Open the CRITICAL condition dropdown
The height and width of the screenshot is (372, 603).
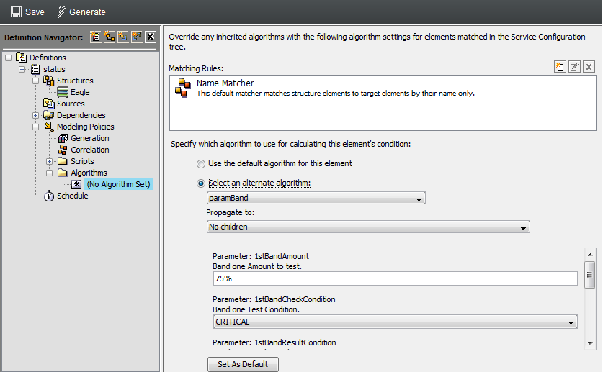(x=395, y=322)
